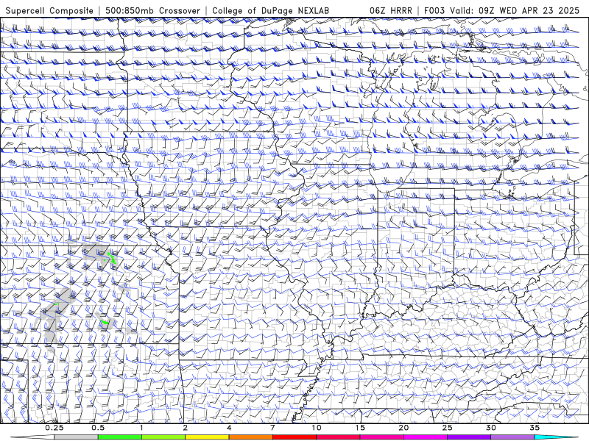Click the legend value 20
This screenshot has width=589, height=441.
point(403,428)
